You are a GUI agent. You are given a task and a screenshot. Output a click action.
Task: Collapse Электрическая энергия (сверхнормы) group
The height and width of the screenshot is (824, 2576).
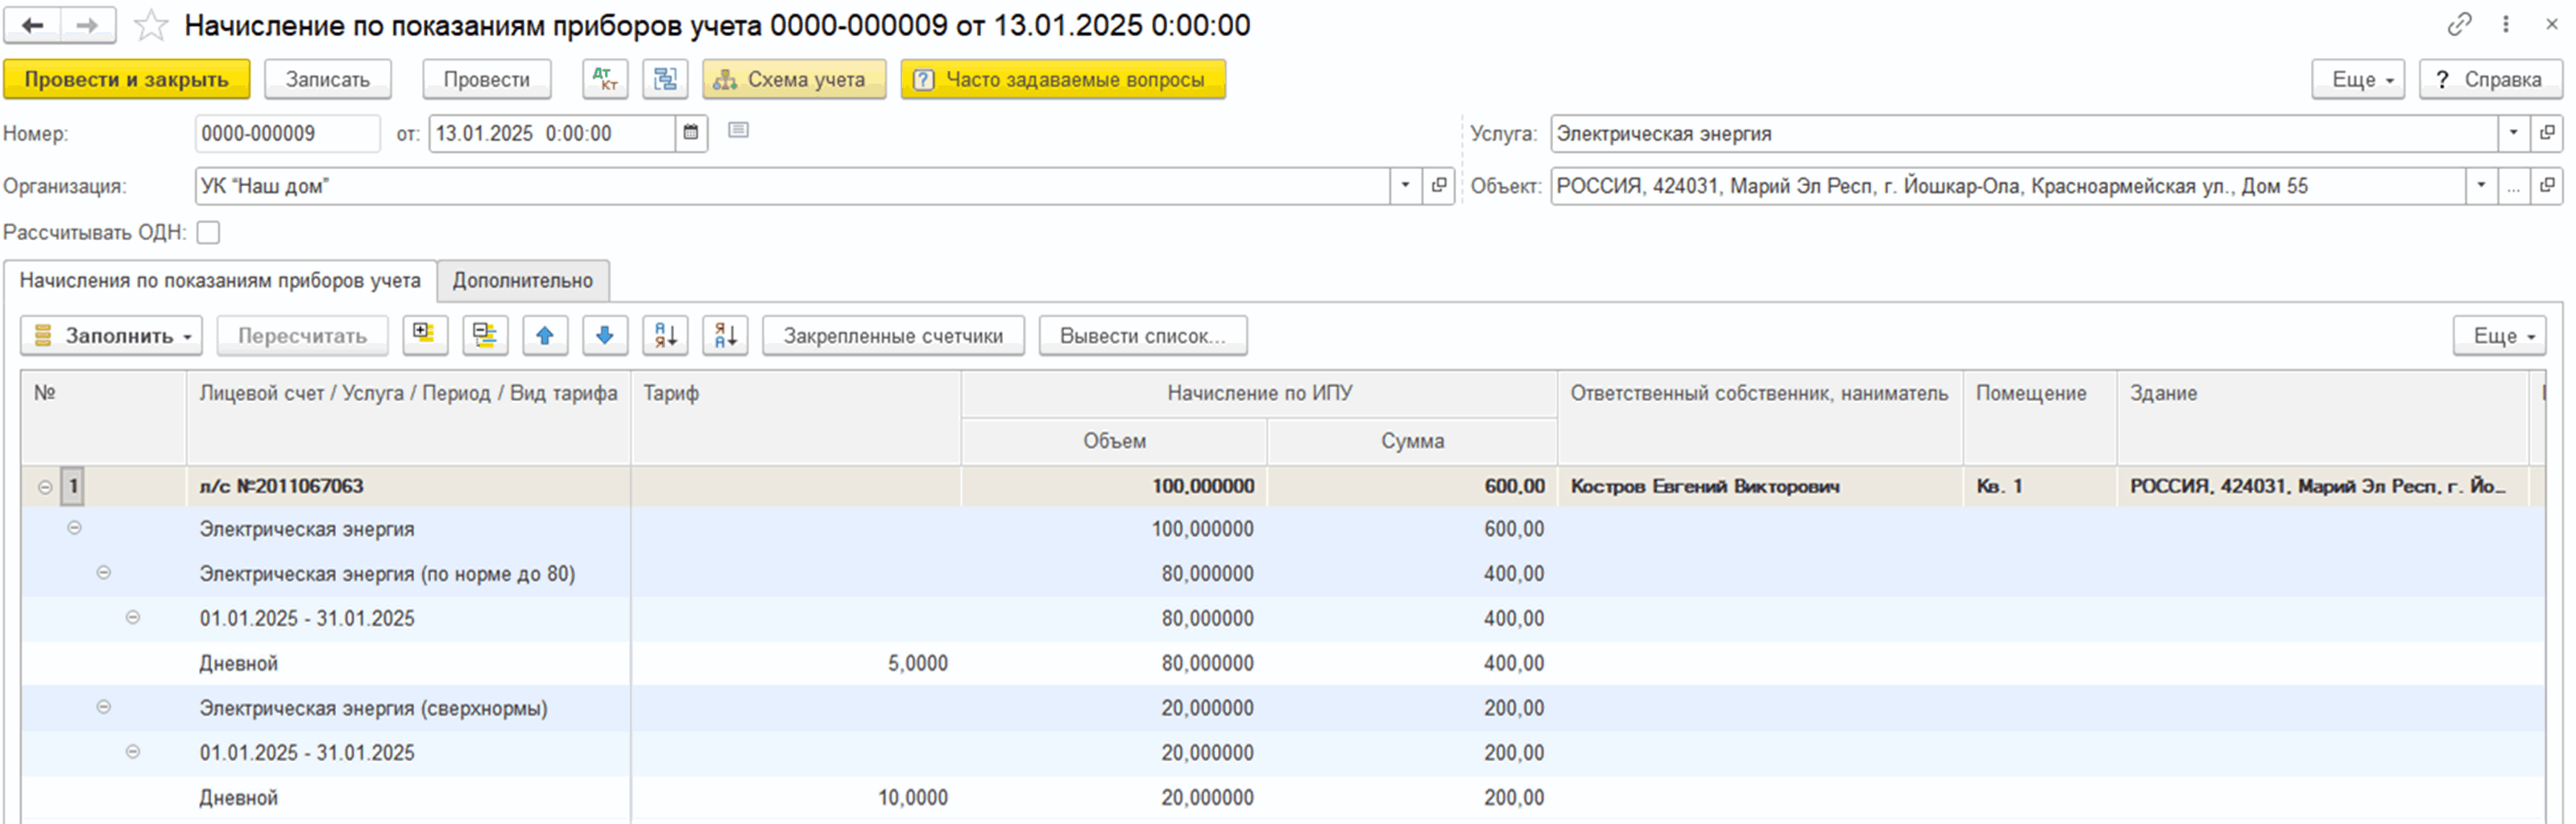pyautogui.click(x=103, y=707)
